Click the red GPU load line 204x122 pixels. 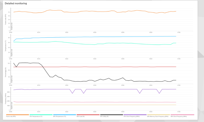pos(106,67)
